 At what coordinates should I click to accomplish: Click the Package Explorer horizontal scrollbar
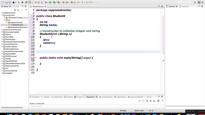pyautogui.click(x=12, y=108)
